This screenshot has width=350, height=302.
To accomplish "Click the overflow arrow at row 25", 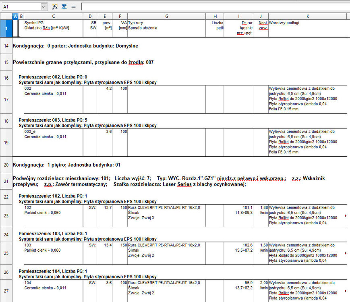I will 346,253.
